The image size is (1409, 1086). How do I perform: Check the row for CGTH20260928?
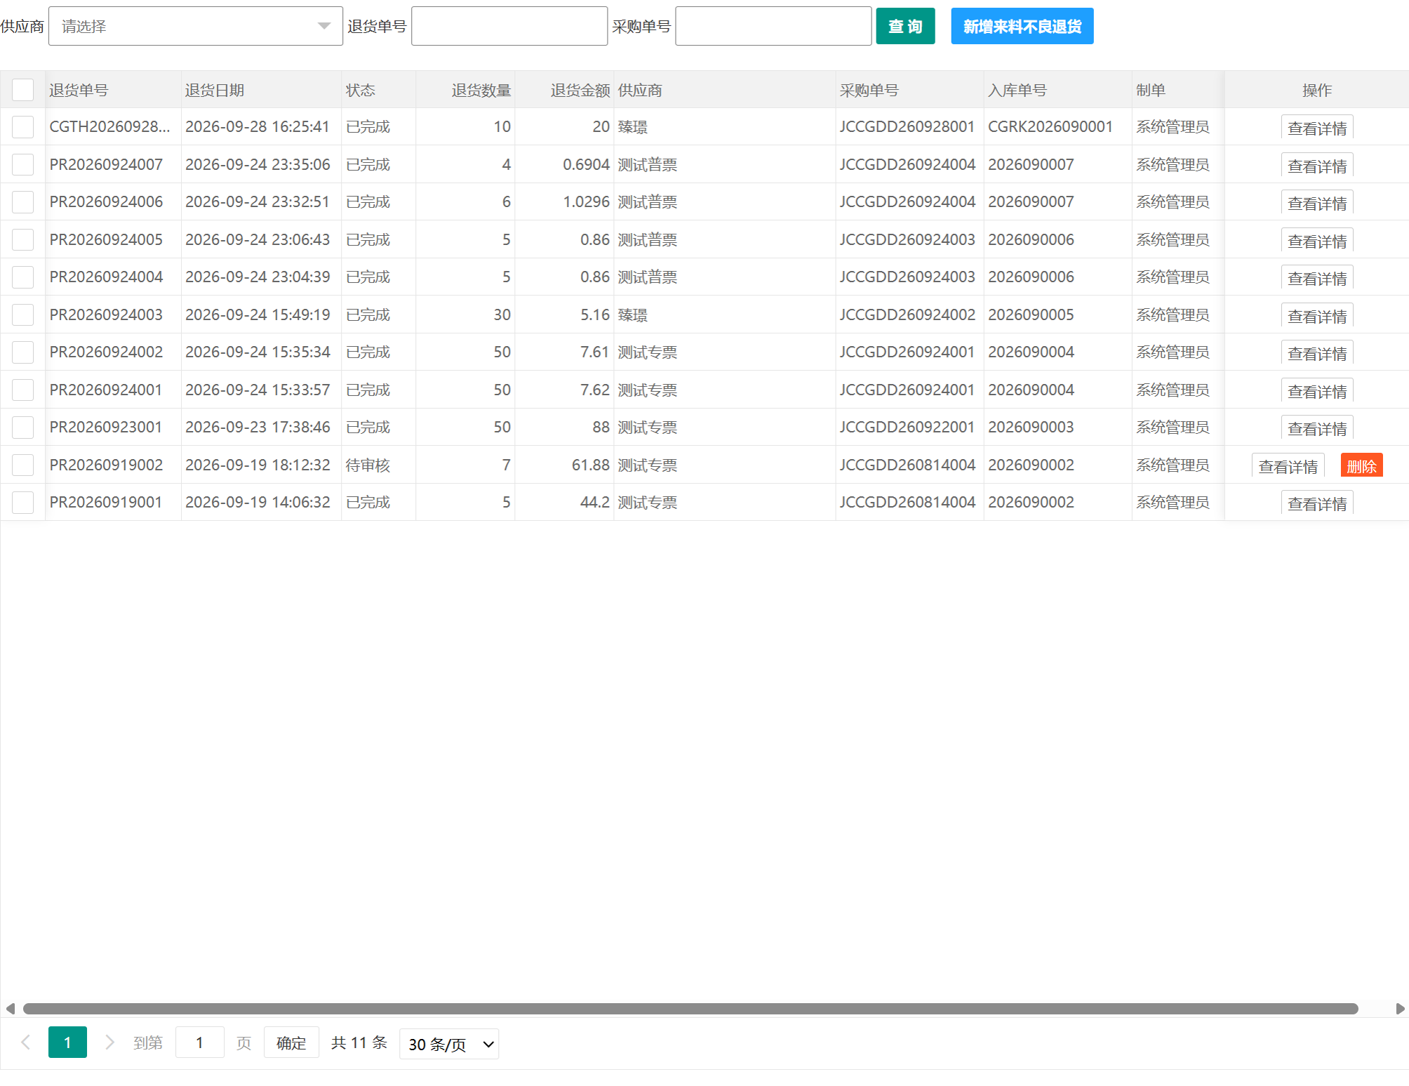point(22,127)
